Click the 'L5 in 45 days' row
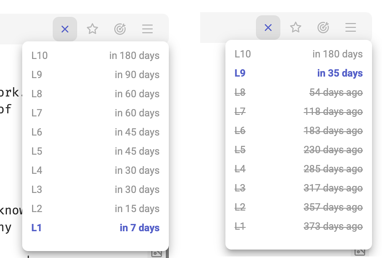Image resolution: width=382 pixels, height=258 pixels. point(95,151)
